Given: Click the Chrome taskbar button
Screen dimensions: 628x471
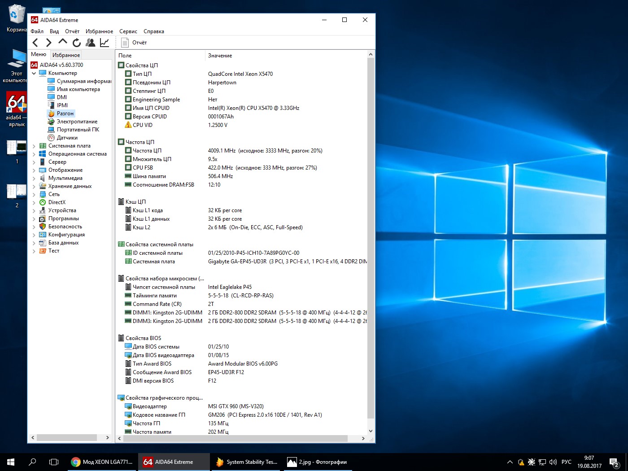Looking at the screenshot, I should pos(102,462).
